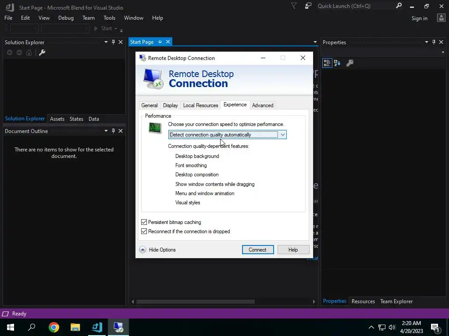Click the Start toolbar button label
This screenshot has width=449, height=336.
tap(107, 28)
